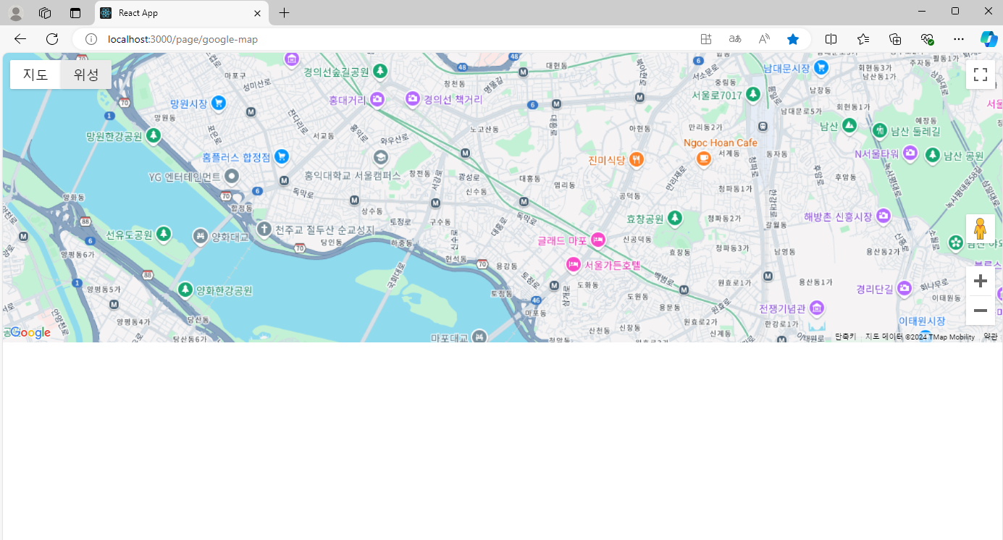Switch map to 위성 satellite view

86,75
